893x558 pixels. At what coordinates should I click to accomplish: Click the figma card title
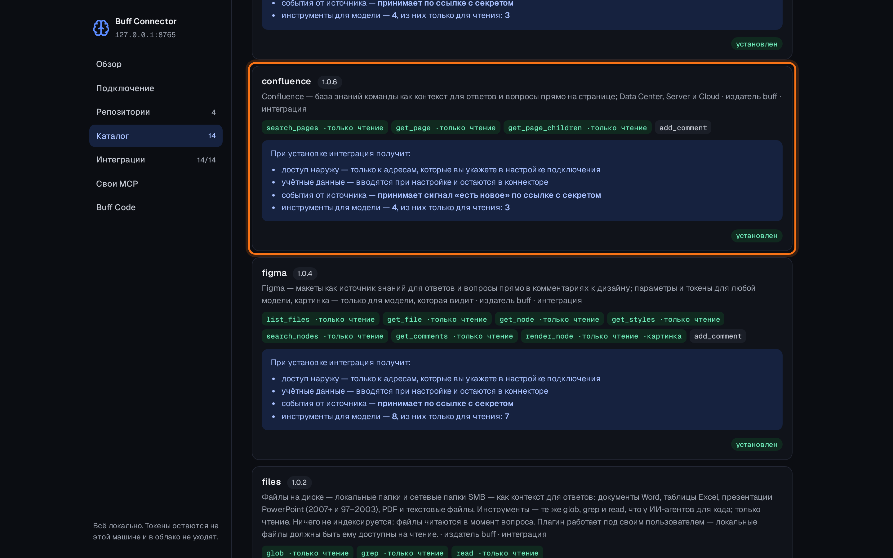click(x=274, y=273)
